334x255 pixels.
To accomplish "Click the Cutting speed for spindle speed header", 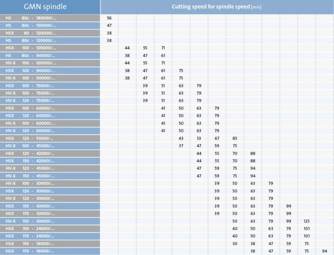I will 217,7.
